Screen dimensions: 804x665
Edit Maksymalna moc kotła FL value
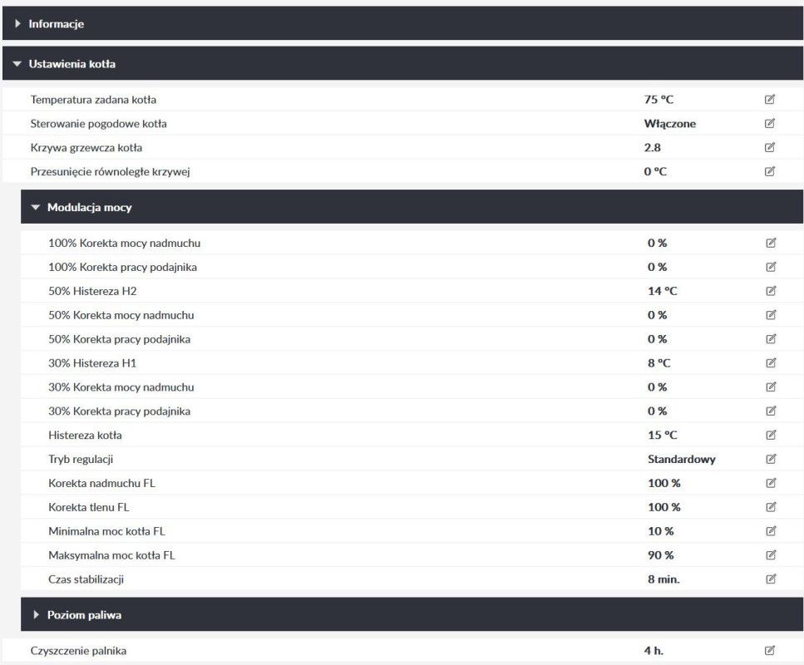[770, 555]
